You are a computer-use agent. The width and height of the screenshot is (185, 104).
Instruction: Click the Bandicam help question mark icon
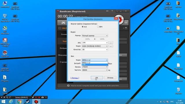pyautogui.click(x=112, y=11)
